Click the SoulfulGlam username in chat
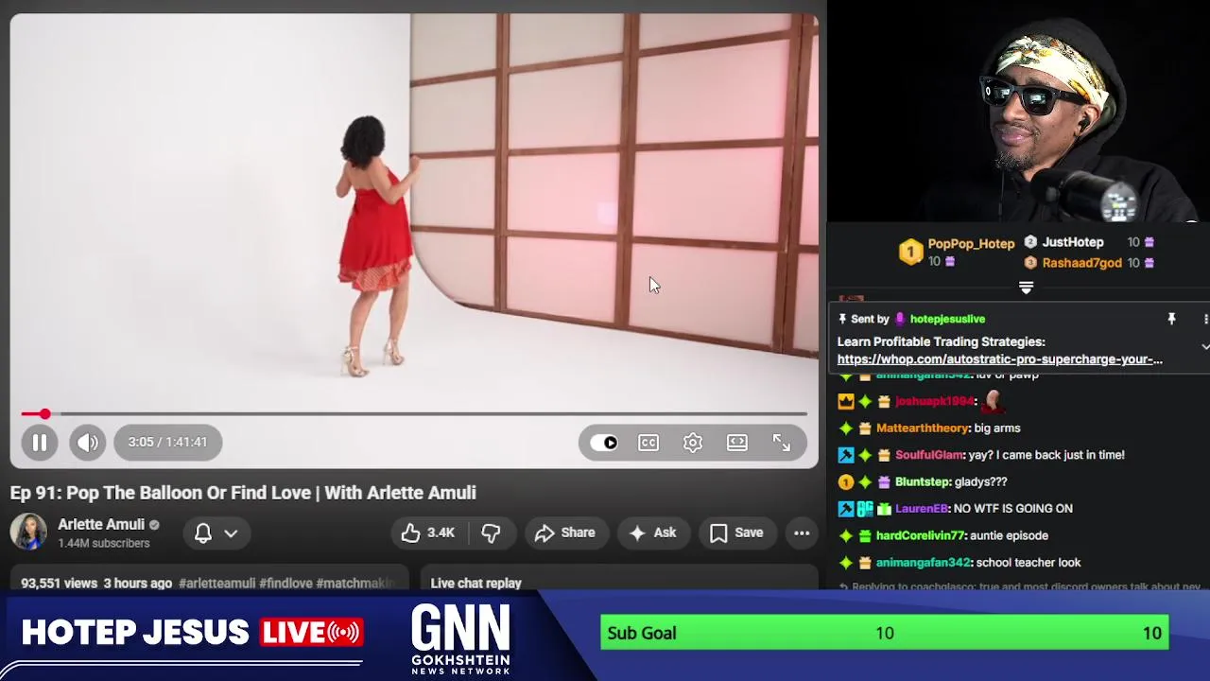The image size is (1210, 681). pos(928,455)
